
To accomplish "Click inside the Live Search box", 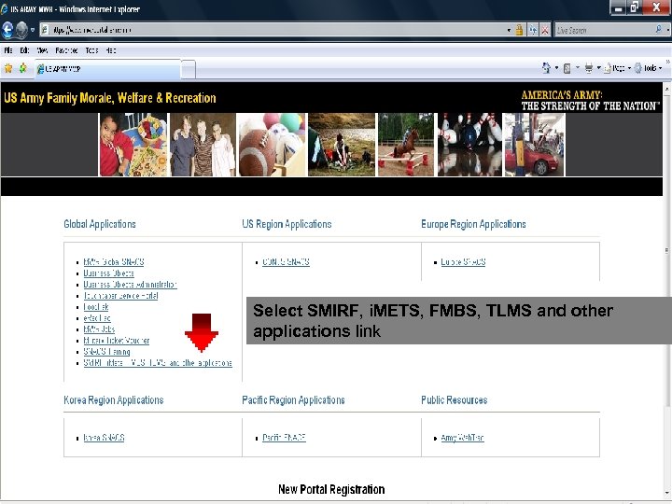I will (604, 30).
